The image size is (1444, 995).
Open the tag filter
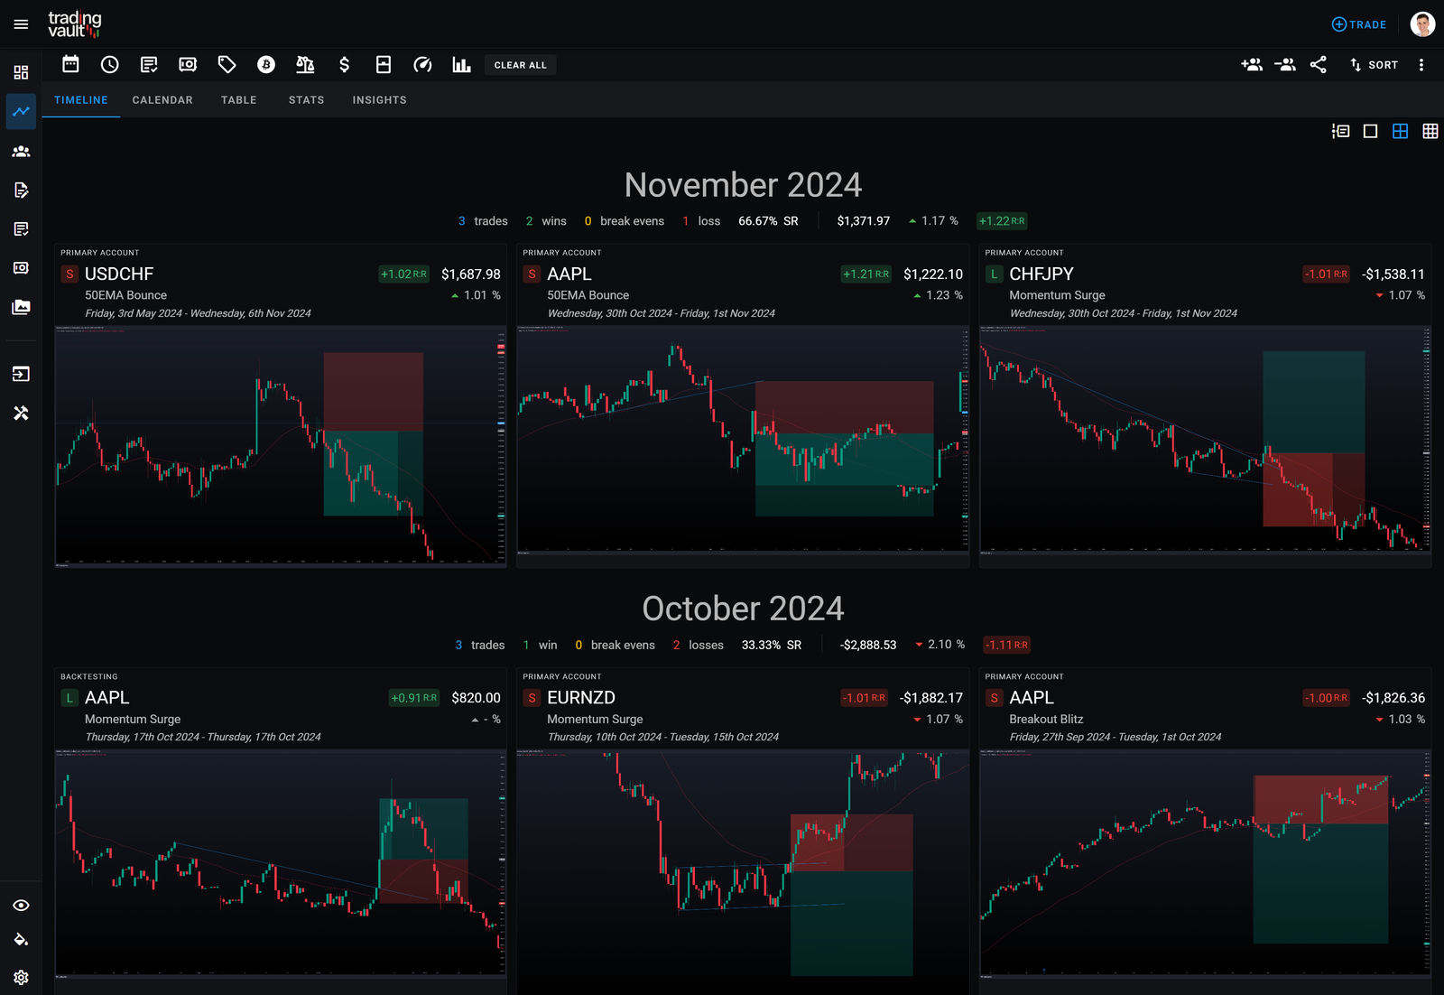coord(227,64)
